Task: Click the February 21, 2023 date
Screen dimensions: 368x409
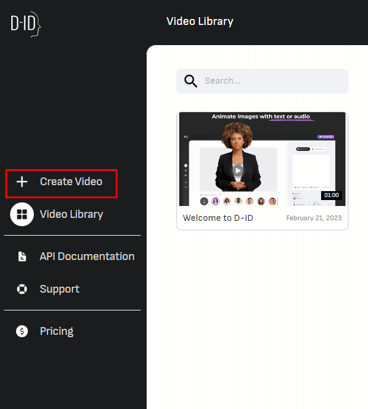Action: 314,218
